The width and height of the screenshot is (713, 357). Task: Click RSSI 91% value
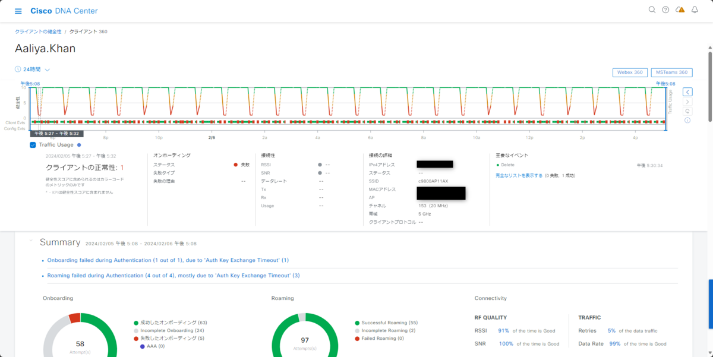503,330
